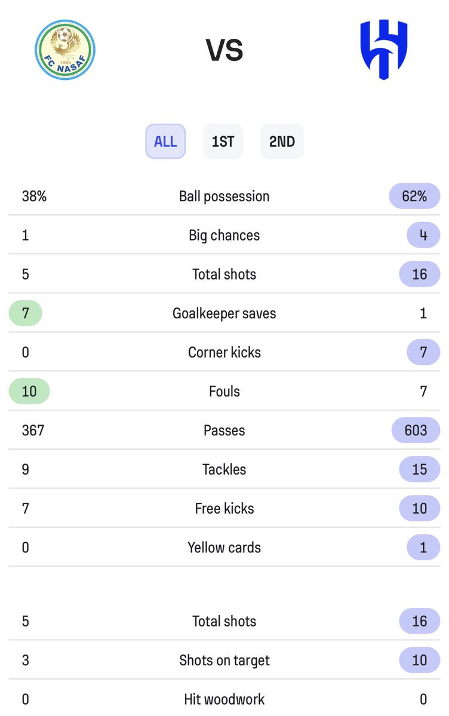The height and width of the screenshot is (716, 449).
Task: Select the Free kicks row label
Action: click(224, 508)
